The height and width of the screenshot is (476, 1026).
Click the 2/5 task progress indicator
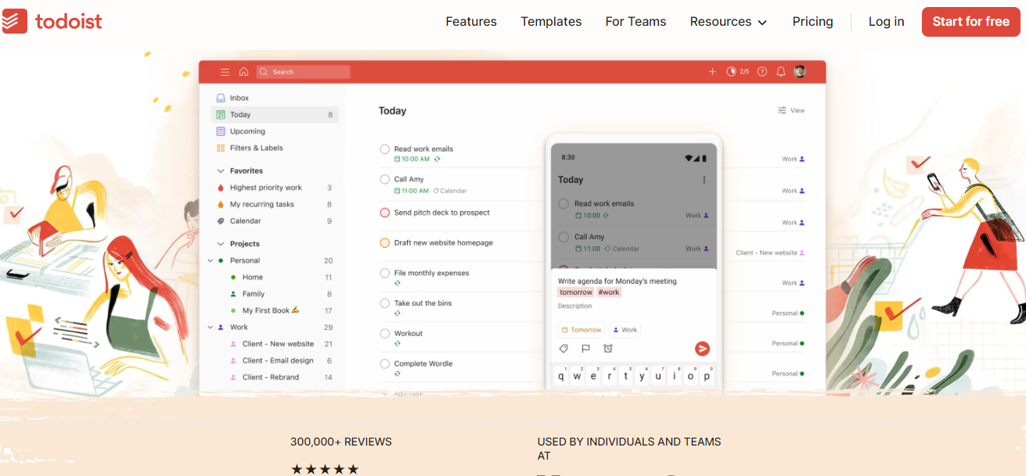click(739, 71)
